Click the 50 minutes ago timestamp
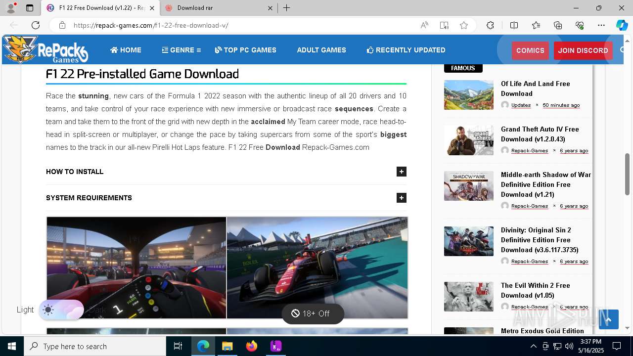The image size is (633, 356). [x=561, y=105]
